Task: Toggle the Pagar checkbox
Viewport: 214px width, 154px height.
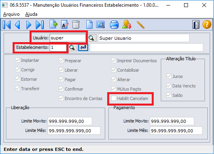Action: (x=61, y=80)
